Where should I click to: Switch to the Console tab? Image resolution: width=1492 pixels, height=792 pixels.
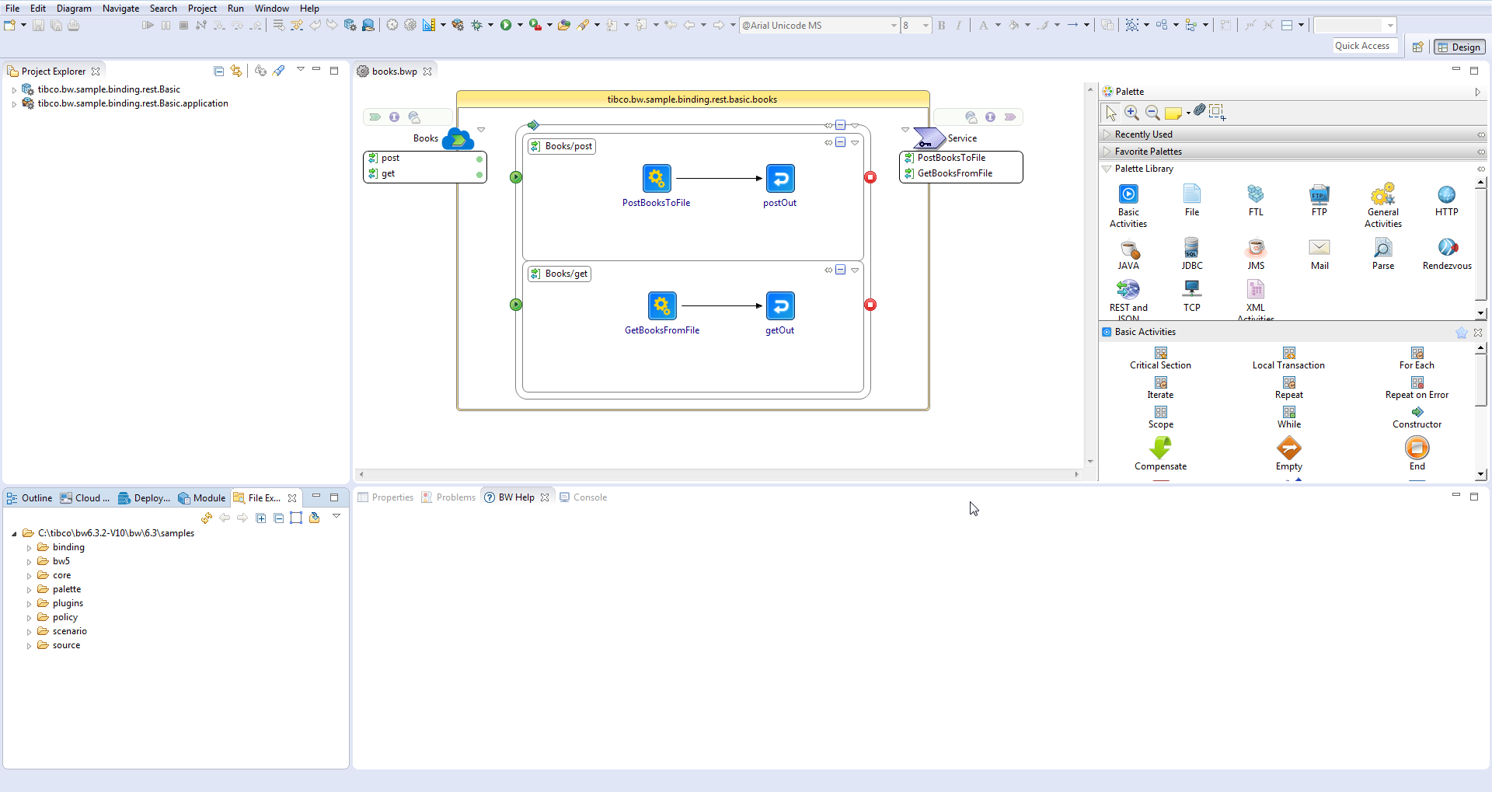tap(589, 497)
